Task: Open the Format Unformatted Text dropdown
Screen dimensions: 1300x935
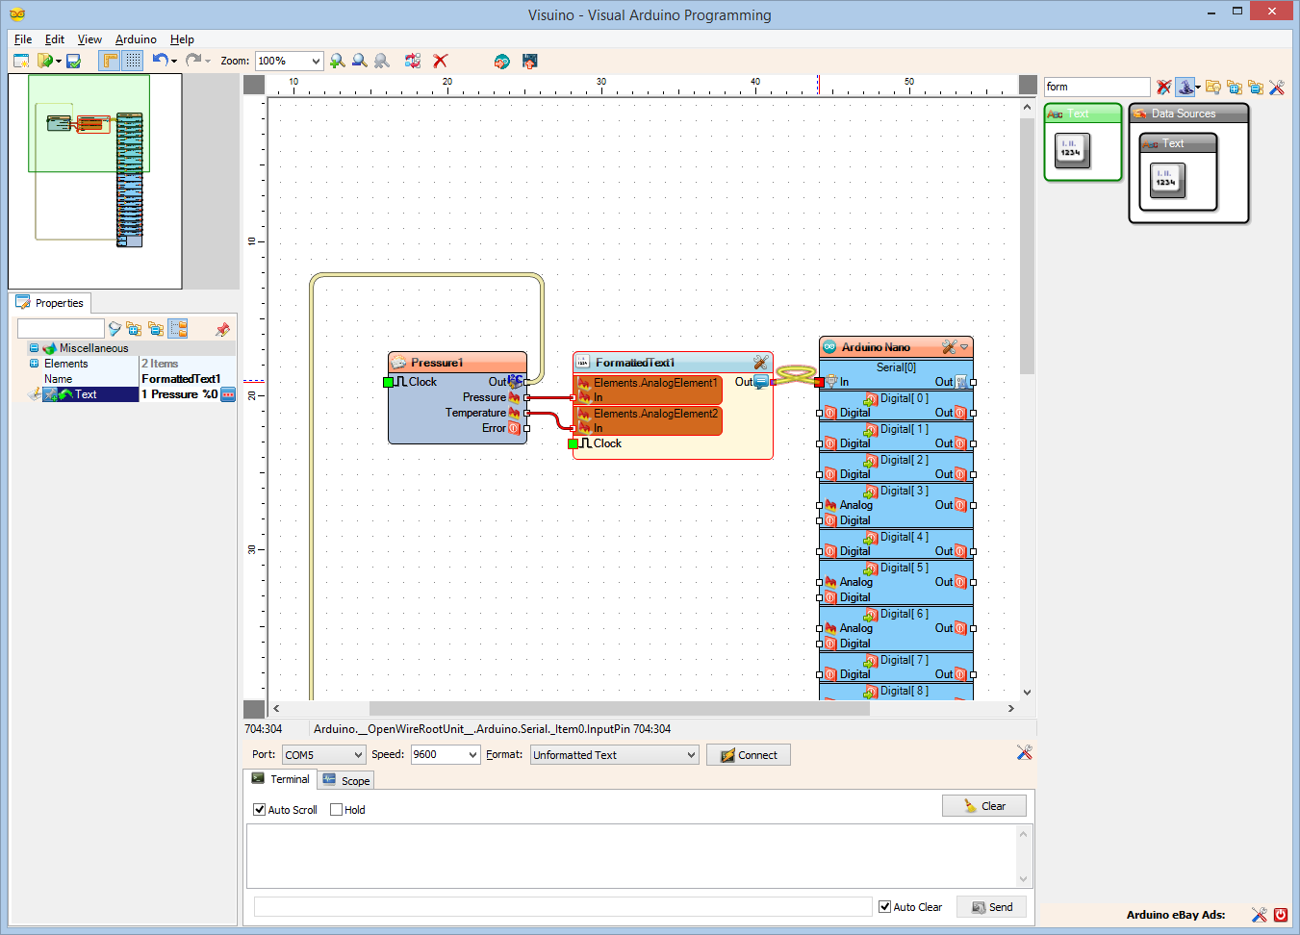Action: click(691, 755)
